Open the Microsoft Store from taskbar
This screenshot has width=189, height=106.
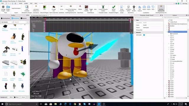(x=51, y=104)
